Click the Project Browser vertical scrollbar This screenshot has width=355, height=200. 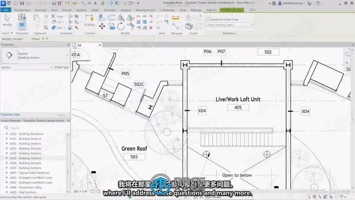point(68,162)
